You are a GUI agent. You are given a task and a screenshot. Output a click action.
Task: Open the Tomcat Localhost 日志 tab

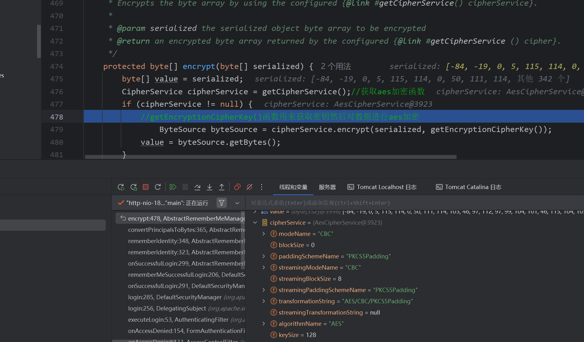coord(382,187)
